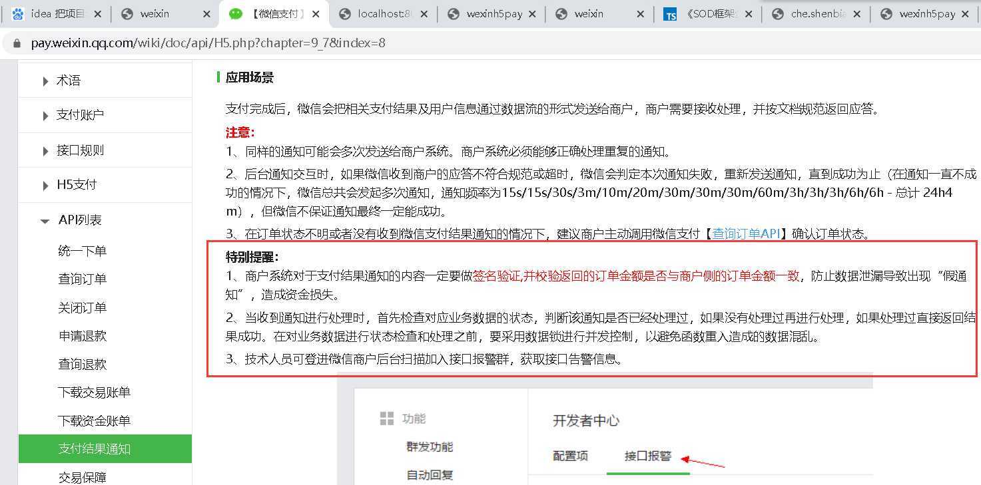Click 群发功能 in the embedded image
The height and width of the screenshot is (485, 981).
[430, 446]
